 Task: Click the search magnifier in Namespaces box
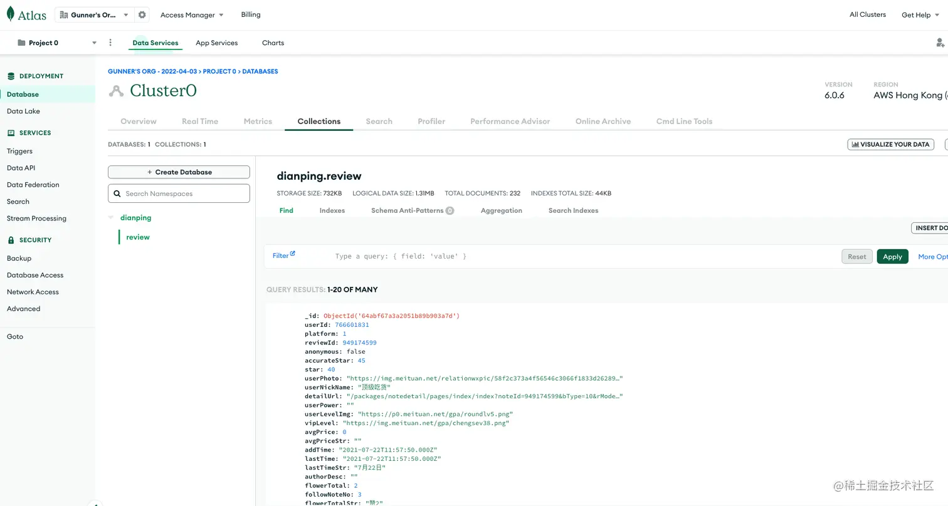coord(117,194)
